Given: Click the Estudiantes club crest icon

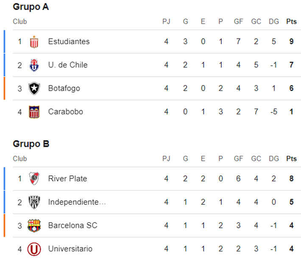Looking at the screenshot, I should click(34, 42).
